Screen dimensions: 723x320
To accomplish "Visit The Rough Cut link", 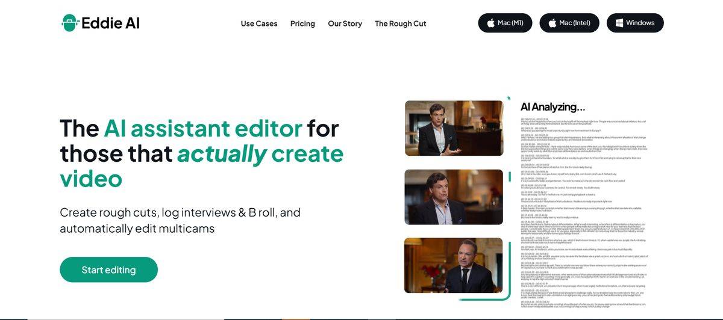I will pos(400,23).
